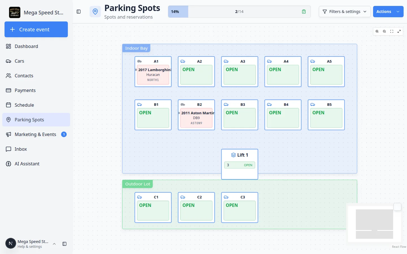The image size is (407, 254).
Task: Select Marketing & Events item
Action: (x=36, y=134)
